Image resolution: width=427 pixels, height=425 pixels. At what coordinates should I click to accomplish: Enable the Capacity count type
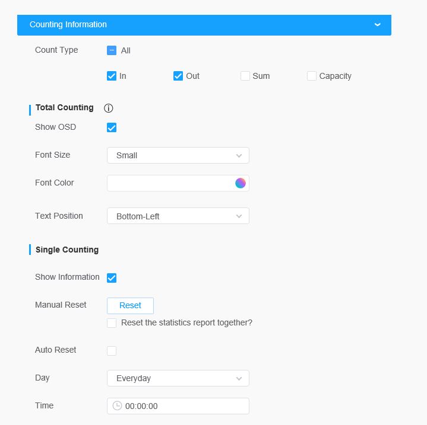(312, 76)
